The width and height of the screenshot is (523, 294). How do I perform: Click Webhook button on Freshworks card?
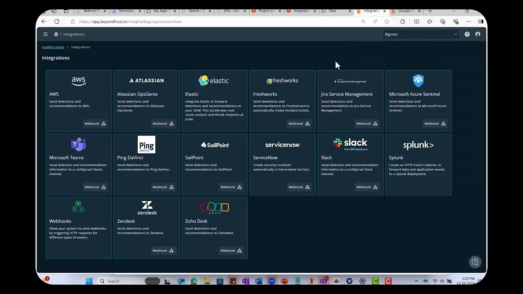click(299, 124)
